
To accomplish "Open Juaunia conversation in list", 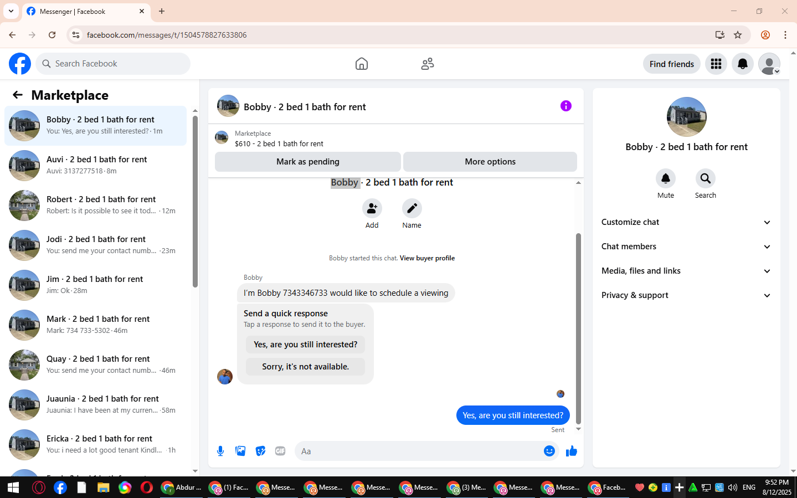I will [95, 405].
